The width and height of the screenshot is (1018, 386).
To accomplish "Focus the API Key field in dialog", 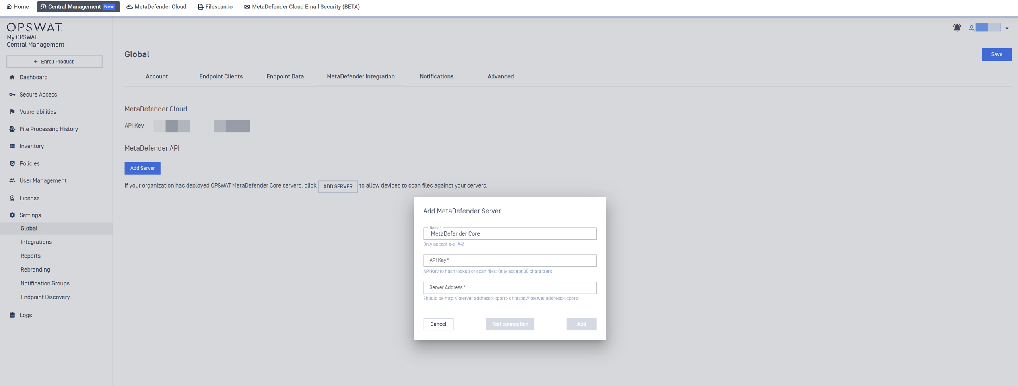I will 509,260.
